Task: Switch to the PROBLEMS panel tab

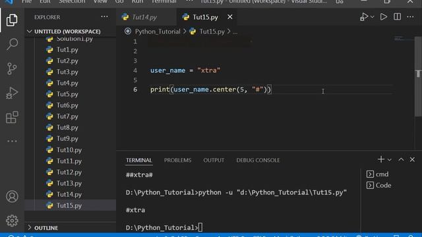Action: pos(177,160)
